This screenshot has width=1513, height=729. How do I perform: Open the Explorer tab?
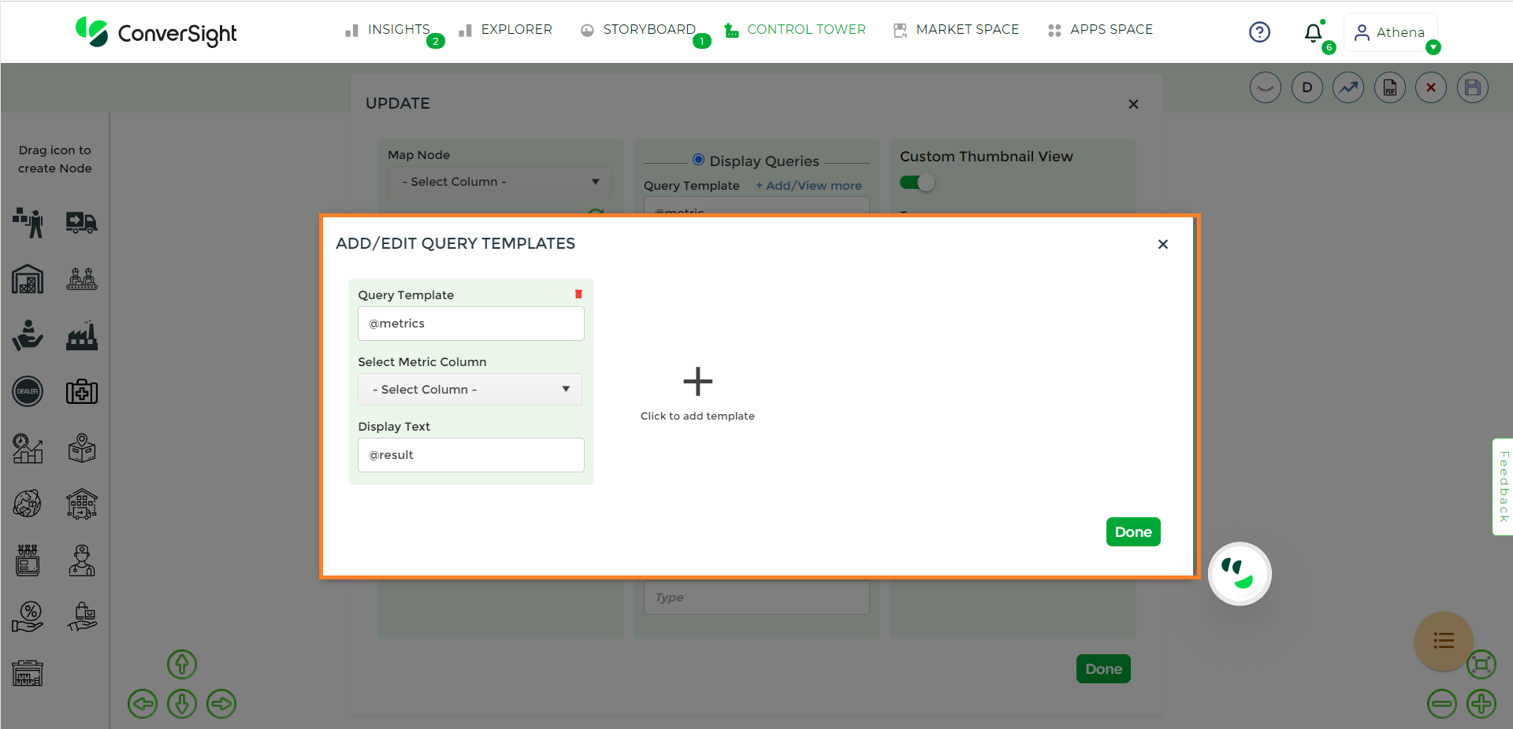(x=506, y=30)
